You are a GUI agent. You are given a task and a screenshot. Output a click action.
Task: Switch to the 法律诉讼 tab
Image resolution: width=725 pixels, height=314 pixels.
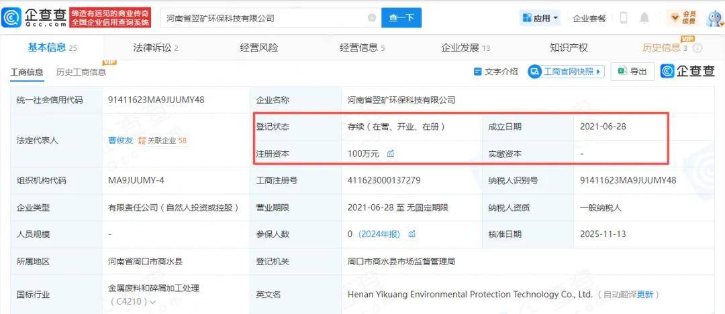[x=155, y=48]
